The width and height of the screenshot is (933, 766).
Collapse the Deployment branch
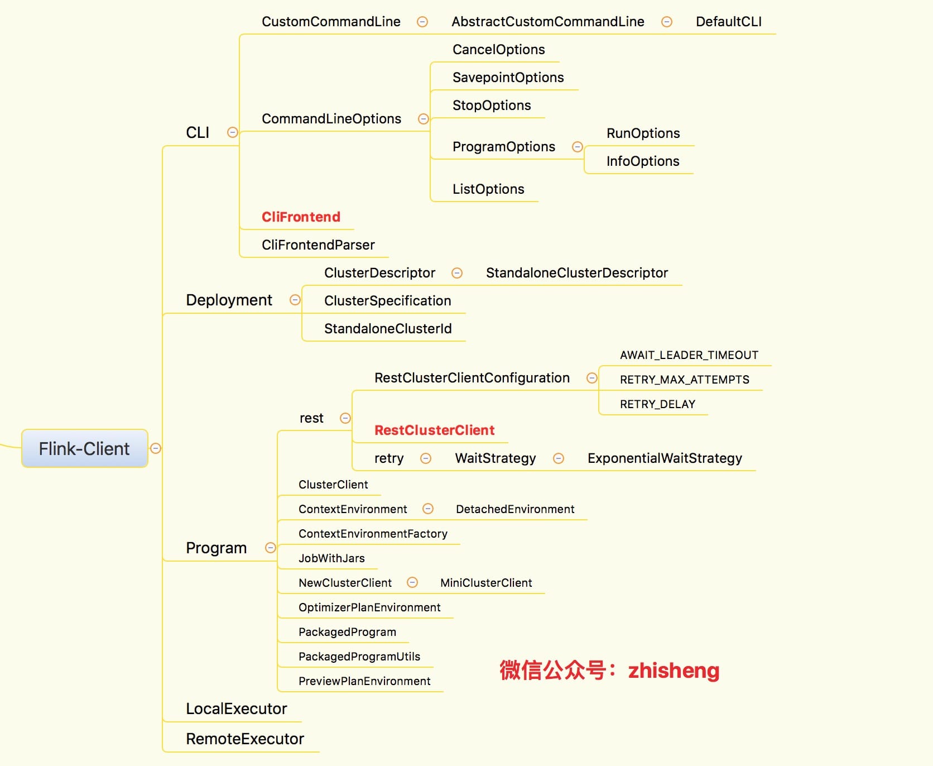click(x=295, y=300)
